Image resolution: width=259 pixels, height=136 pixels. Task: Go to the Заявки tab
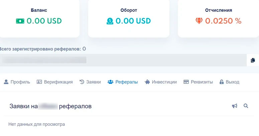coord(94,82)
